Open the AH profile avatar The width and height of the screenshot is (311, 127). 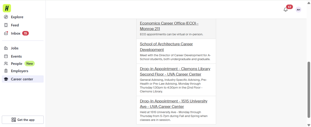pos(298,10)
